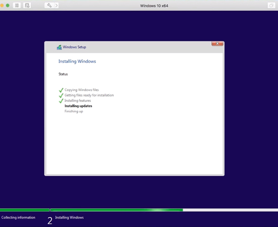Image resolution: width=278 pixels, height=227 pixels.
Task: Click the green fullscreen window dot
Action: click(x=8, y=6)
